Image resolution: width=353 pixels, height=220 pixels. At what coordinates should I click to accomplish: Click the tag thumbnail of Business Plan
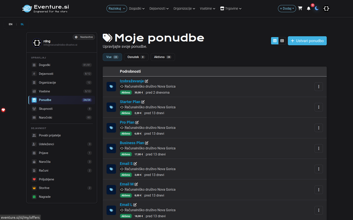coord(111,148)
